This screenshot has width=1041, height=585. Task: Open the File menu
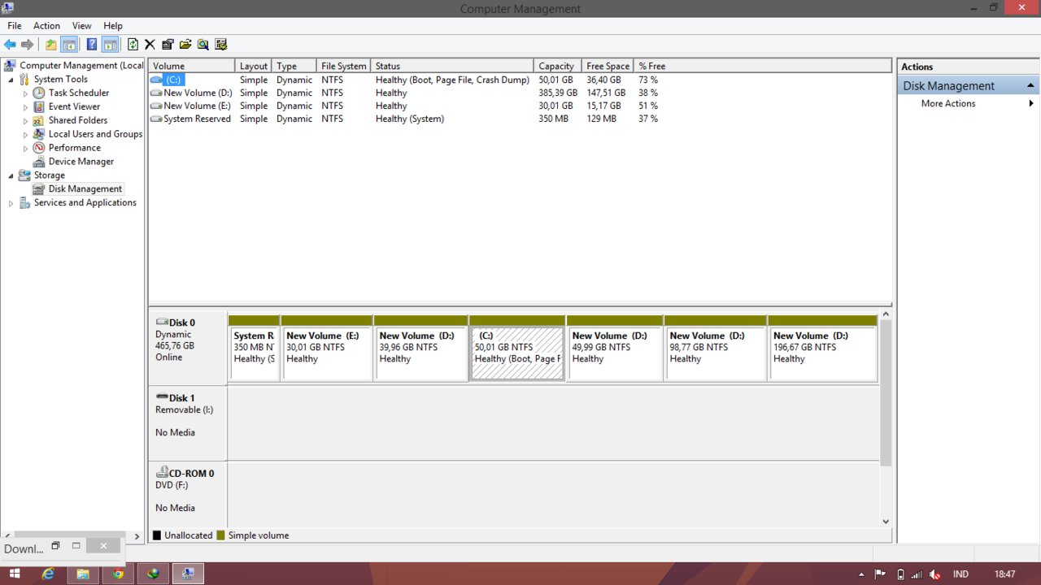pos(15,26)
